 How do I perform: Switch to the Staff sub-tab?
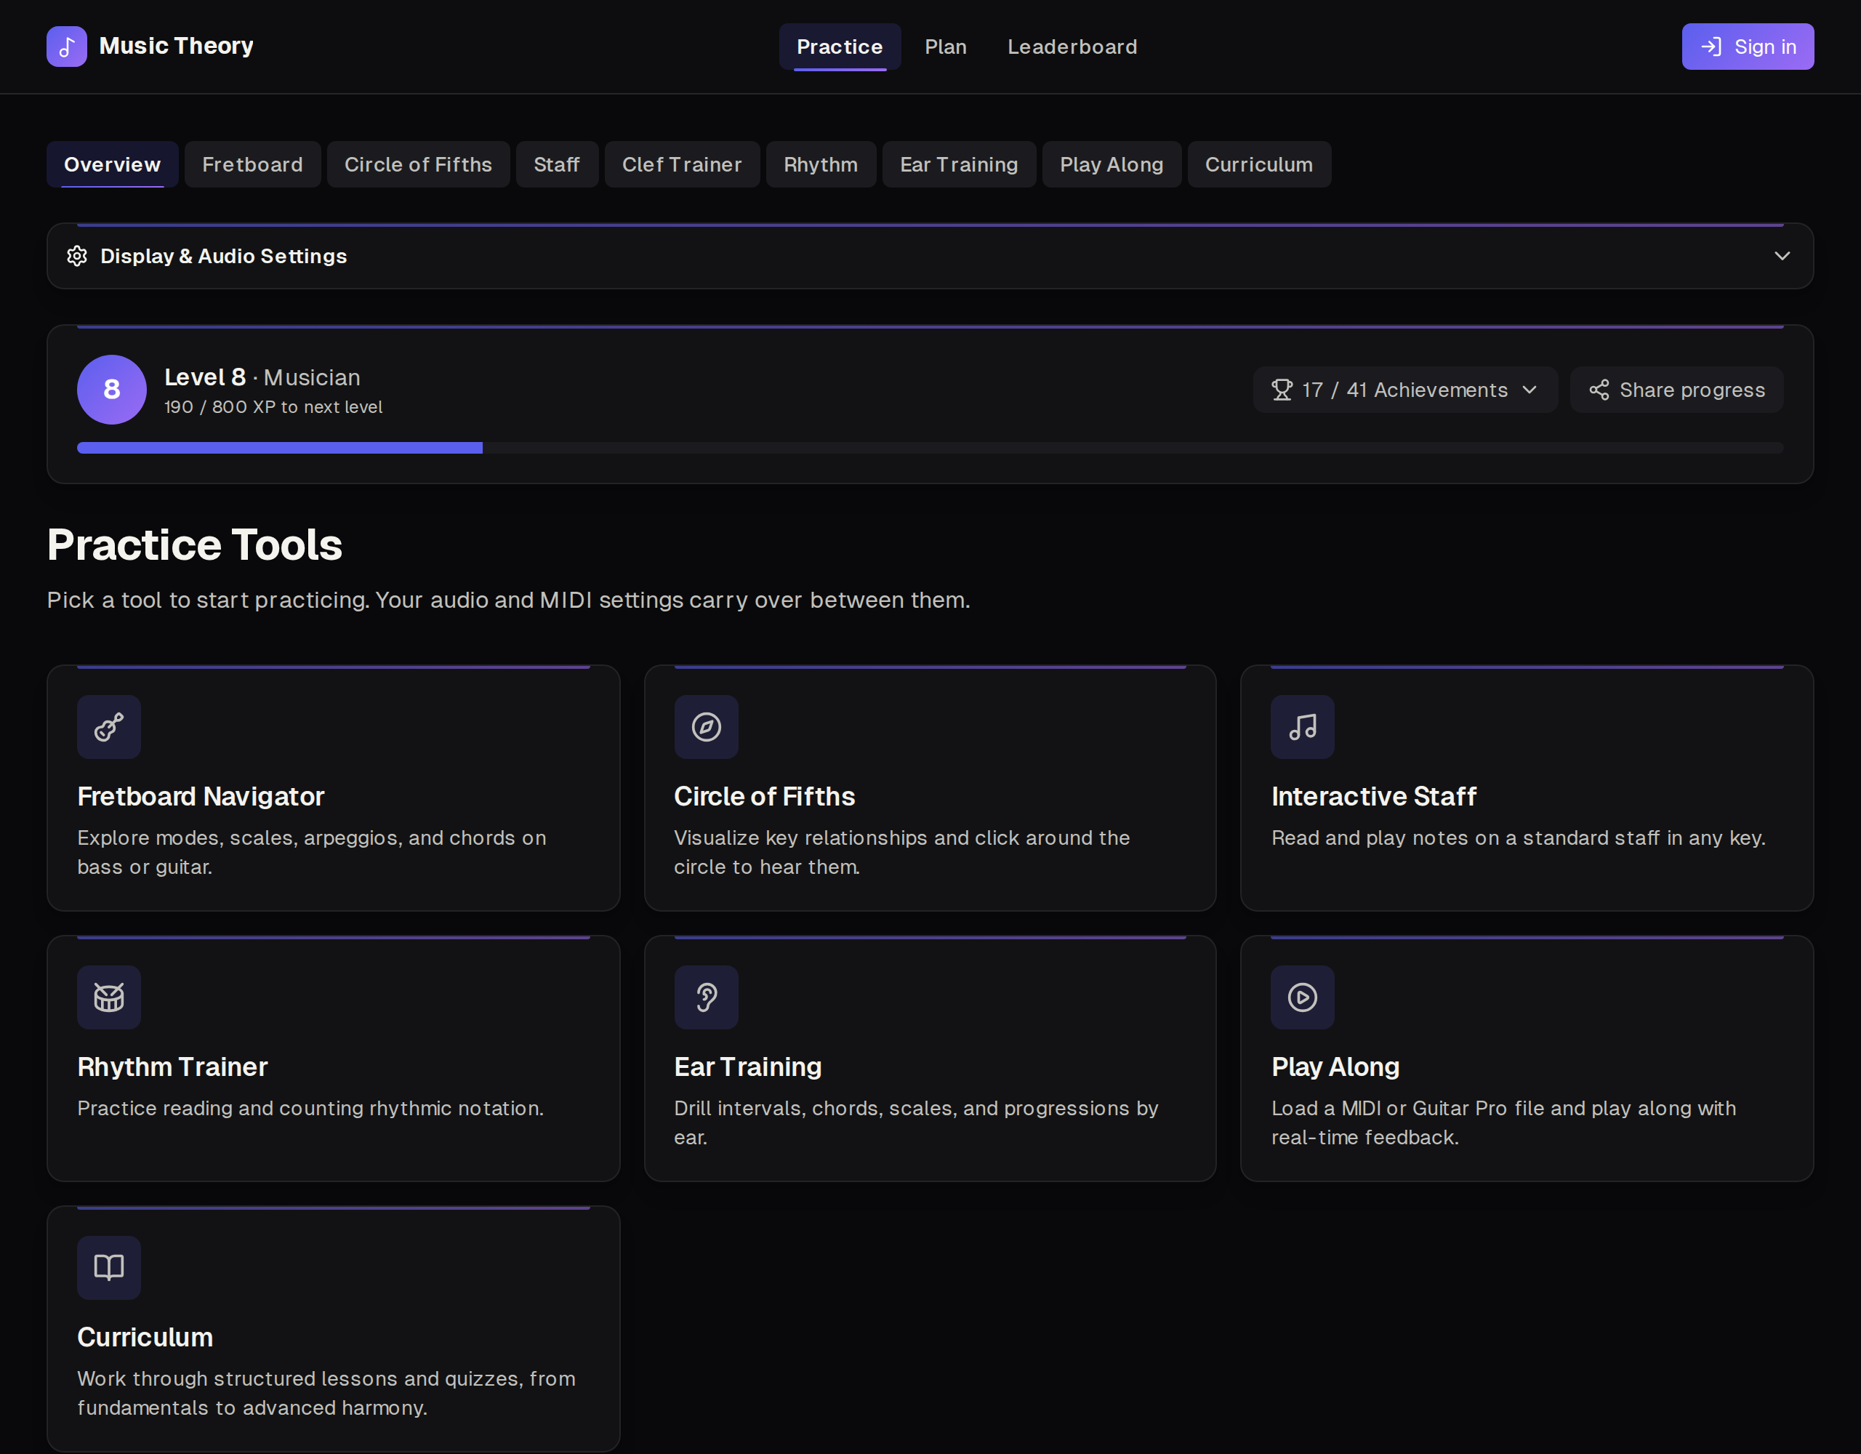point(556,164)
